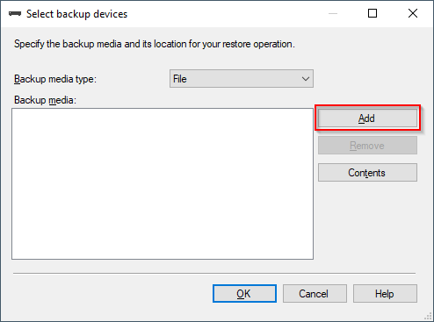Select the File value in media type combo box
The width and height of the screenshot is (434, 322).
click(179, 79)
